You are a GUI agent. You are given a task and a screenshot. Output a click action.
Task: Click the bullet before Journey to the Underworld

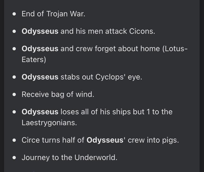[x=14, y=158]
